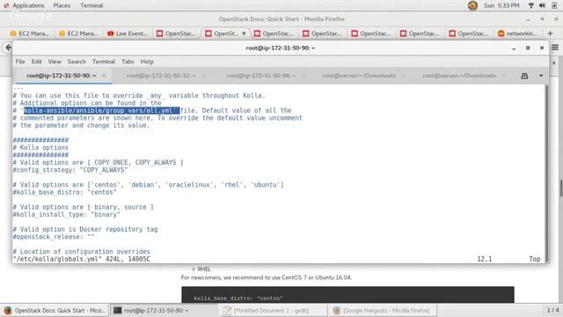This screenshot has width=563, height=317.
Task: Open the terminal Help menu
Action: pos(147,62)
